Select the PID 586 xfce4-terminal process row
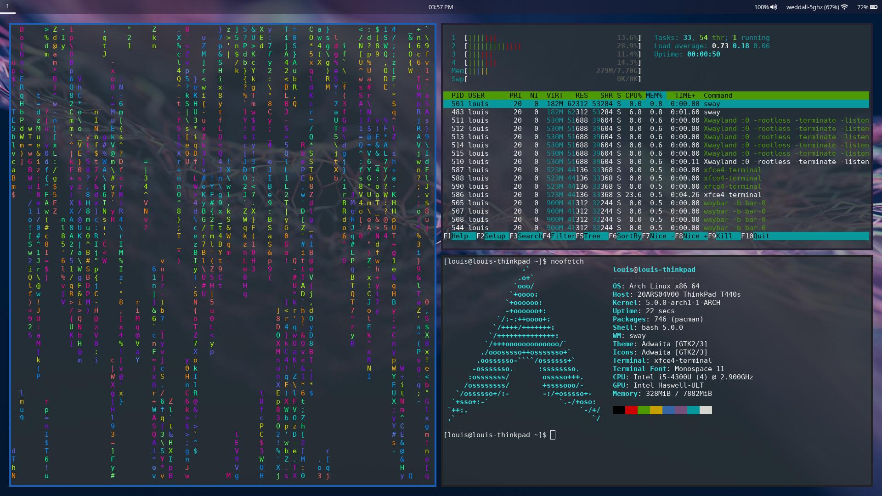Image resolution: width=882 pixels, height=496 pixels. 656,195
